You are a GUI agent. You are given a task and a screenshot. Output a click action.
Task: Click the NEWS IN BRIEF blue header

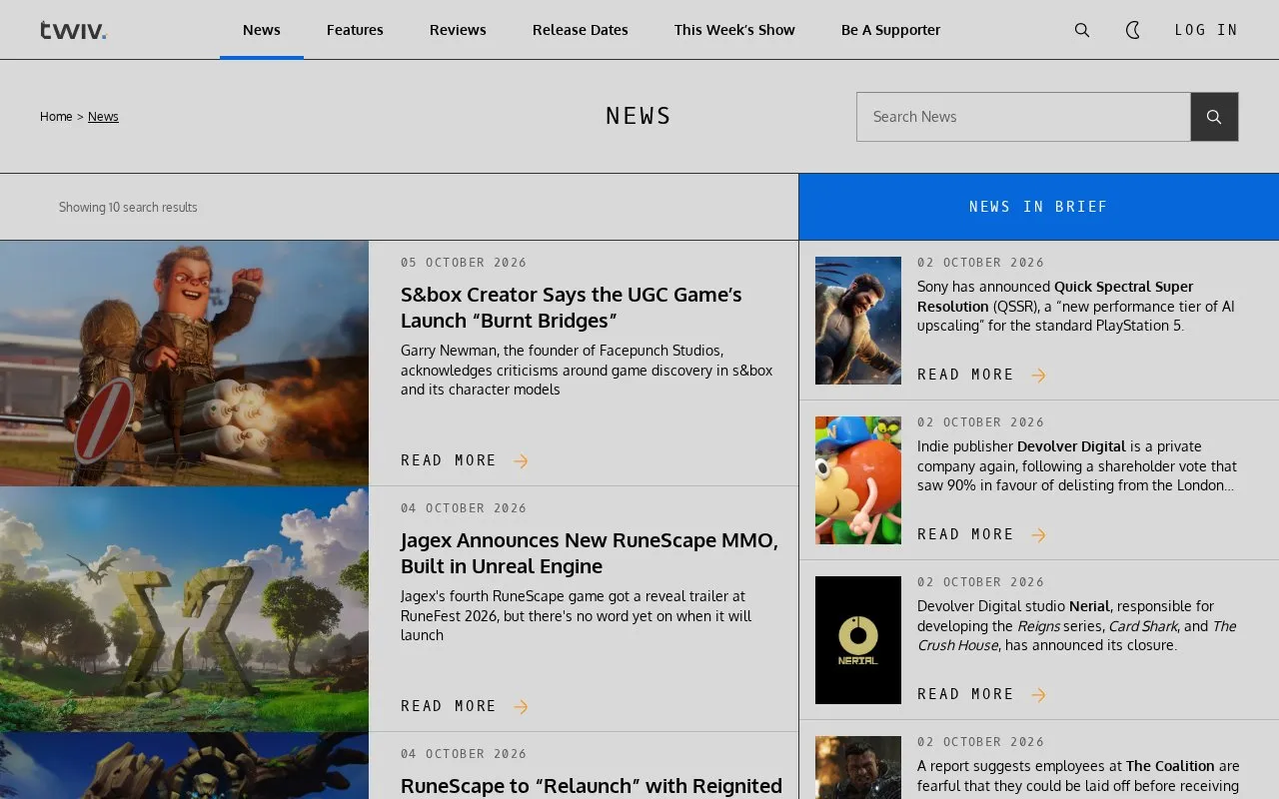tap(1039, 207)
